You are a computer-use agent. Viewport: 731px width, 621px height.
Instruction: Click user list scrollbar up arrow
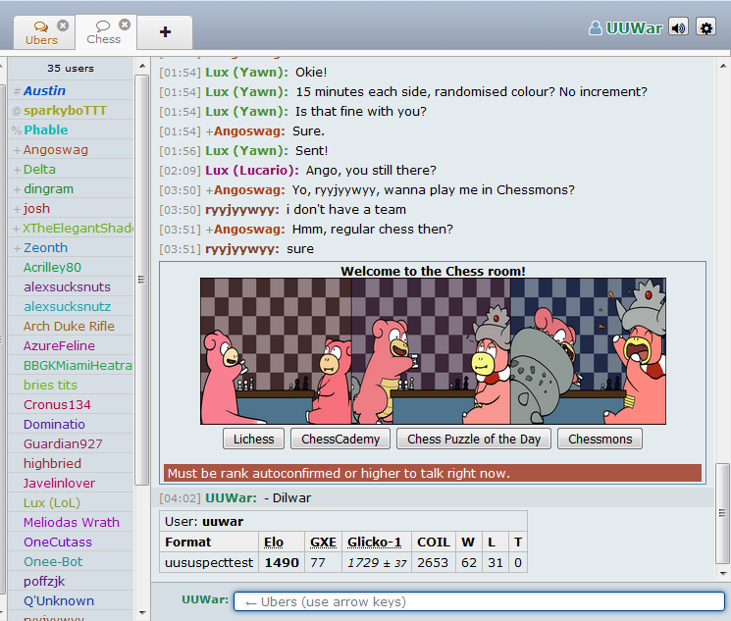(x=142, y=66)
